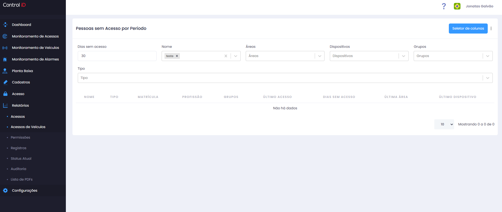Click the Acesso padlock icon
Viewport: 502px width, 212px height.
[x=5, y=94]
